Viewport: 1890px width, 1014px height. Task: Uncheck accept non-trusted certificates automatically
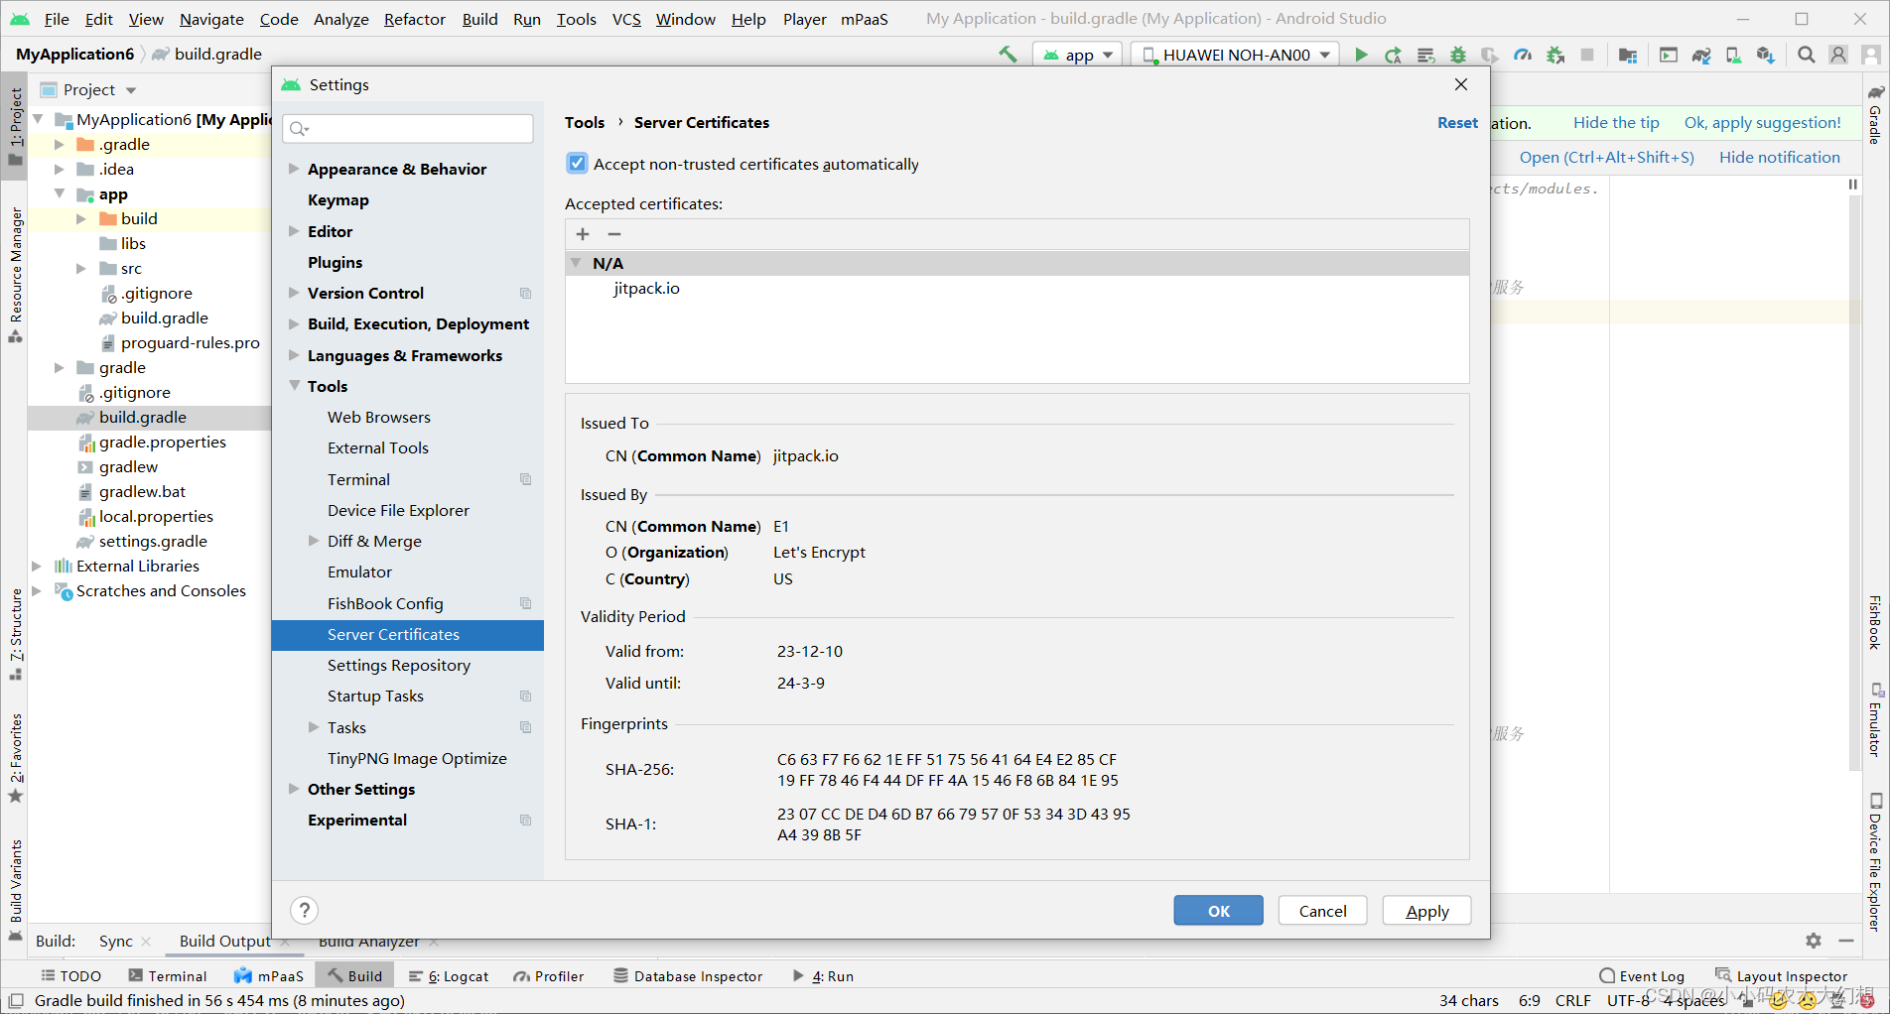click(x=577, y=164)
